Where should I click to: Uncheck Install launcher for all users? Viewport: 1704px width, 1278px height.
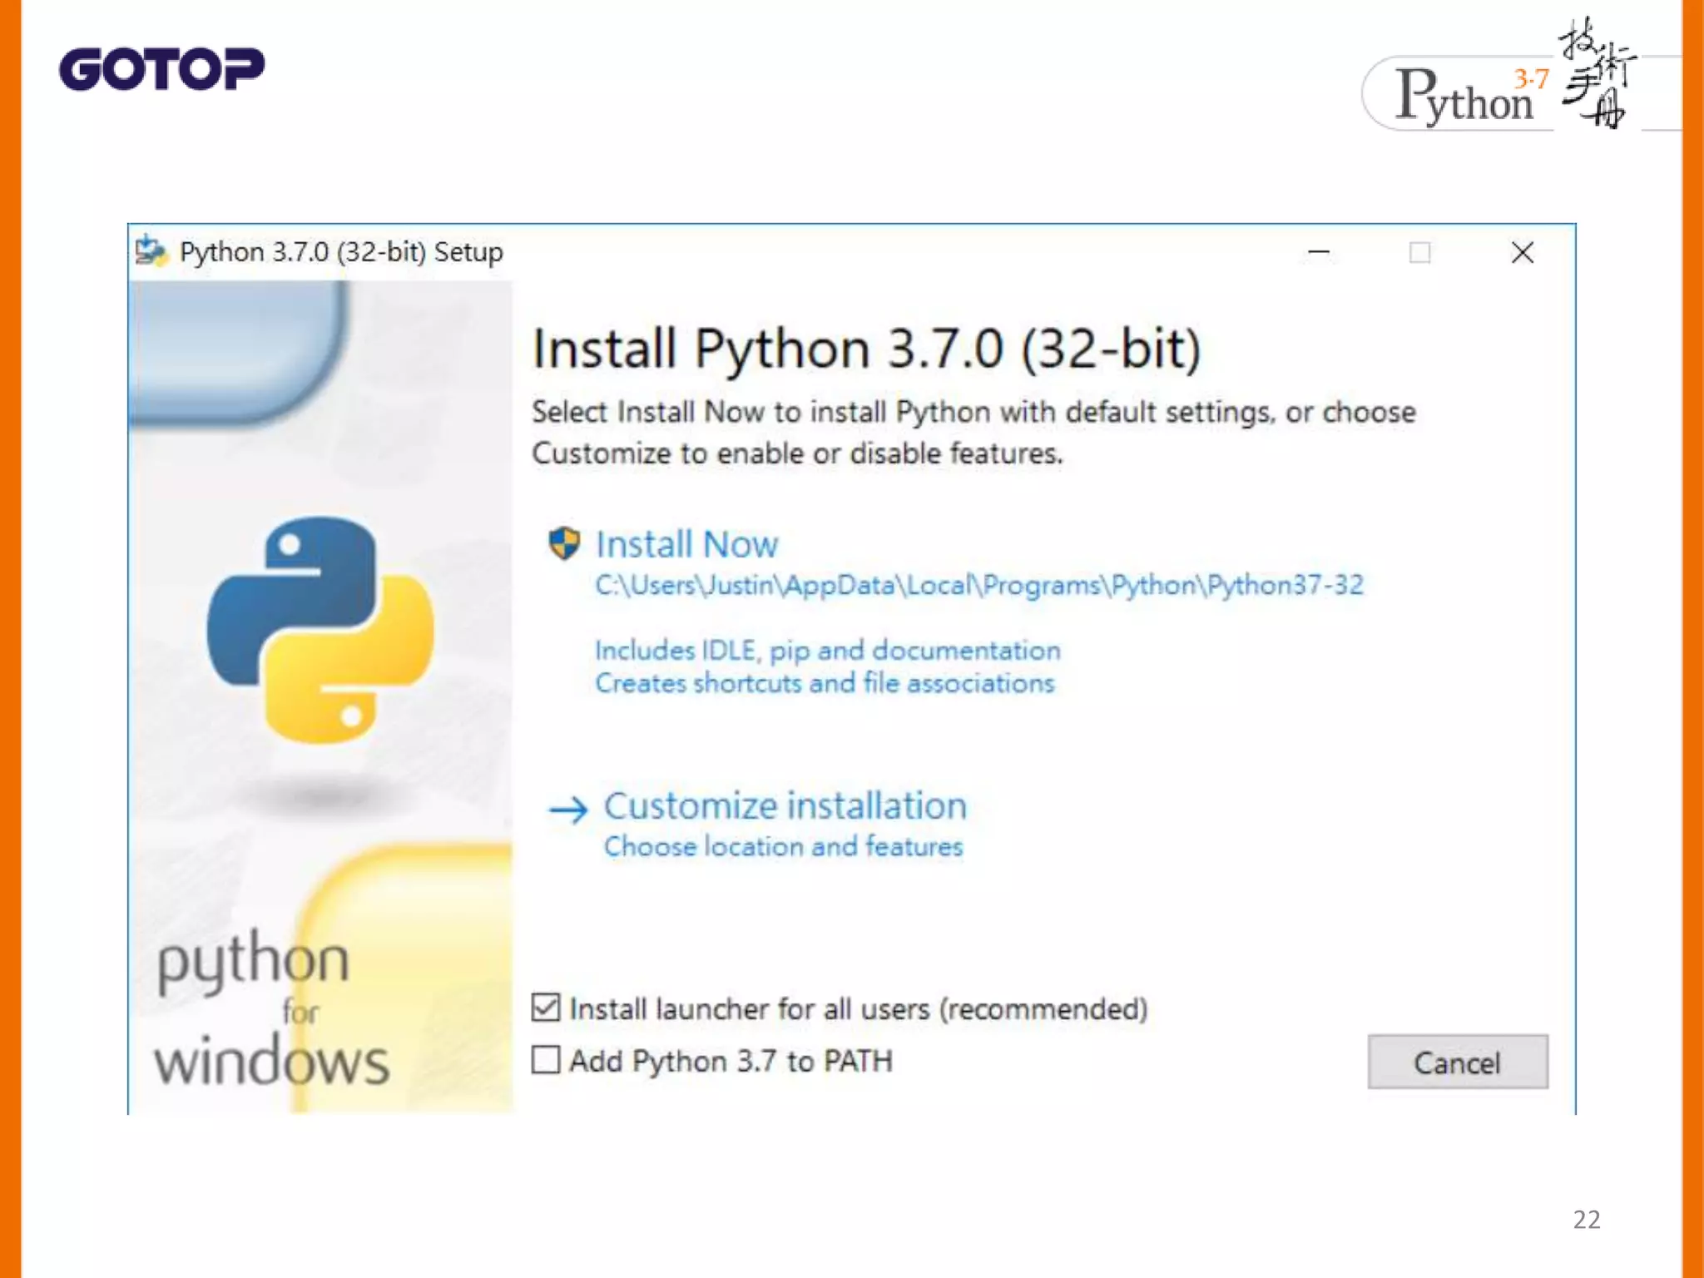546,1008
